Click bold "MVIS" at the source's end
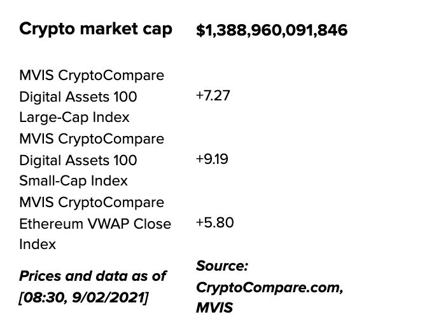Screen dimensions: 434x324 pyautogui.click(x=214, y=308)
